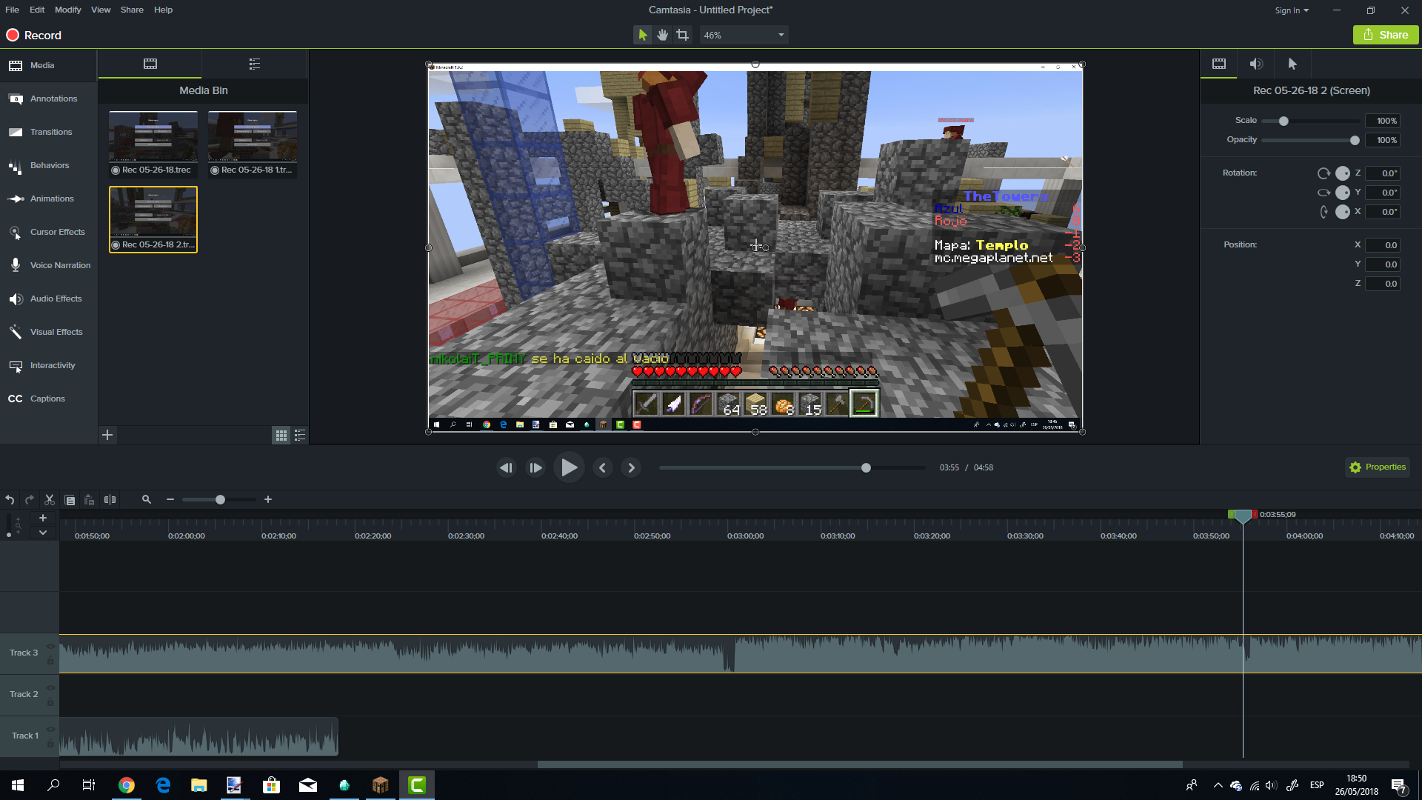Viewport: 1422px width, 800px height.
Task: Click the Opacity slider handle
Action: (1355, 140)
